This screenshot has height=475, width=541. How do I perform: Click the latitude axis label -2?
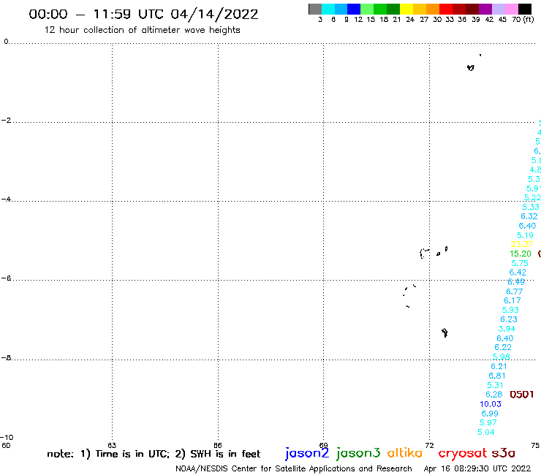coord(6,121)
